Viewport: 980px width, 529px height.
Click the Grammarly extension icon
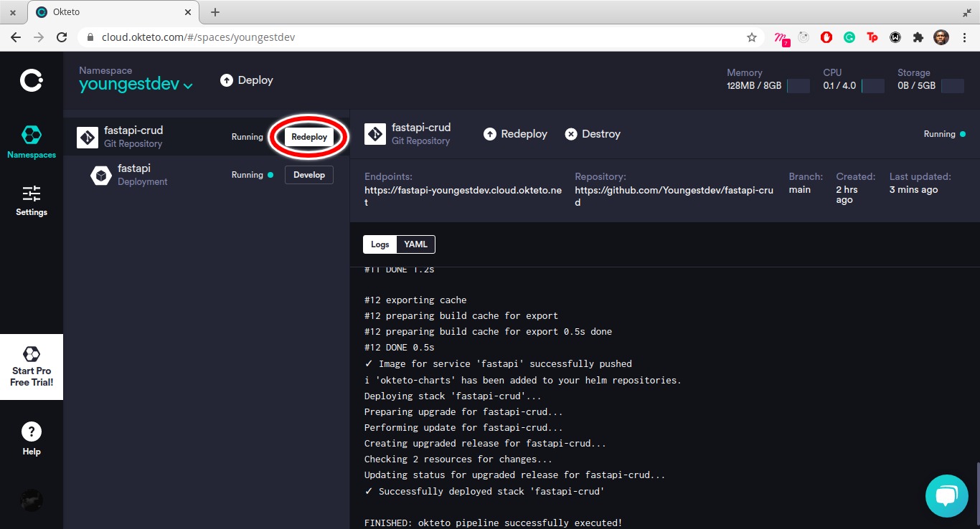click(x=849, y=37)
